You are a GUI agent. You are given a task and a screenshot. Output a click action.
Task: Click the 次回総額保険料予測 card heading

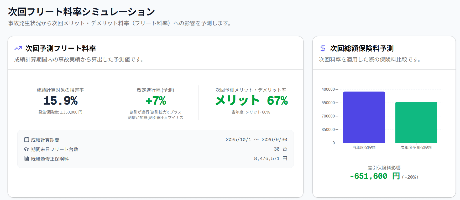(x=362, y=48)
